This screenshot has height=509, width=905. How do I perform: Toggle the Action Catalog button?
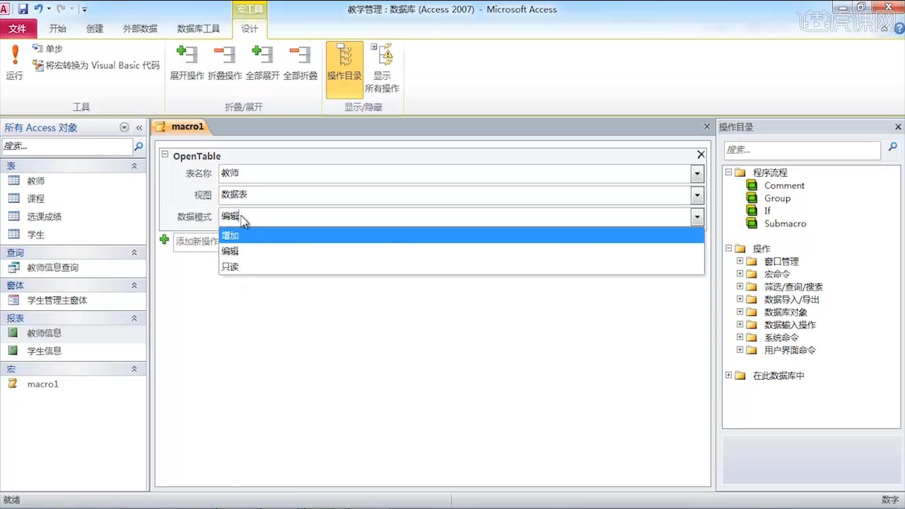pos(345,69)
